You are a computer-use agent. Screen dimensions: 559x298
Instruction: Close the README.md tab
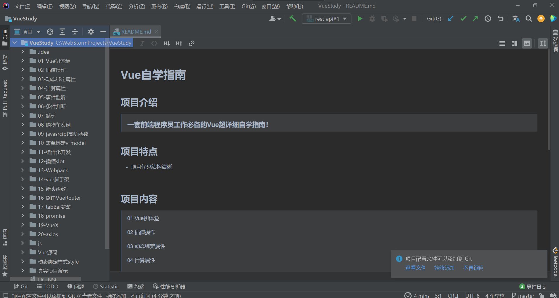click(156, 32)
